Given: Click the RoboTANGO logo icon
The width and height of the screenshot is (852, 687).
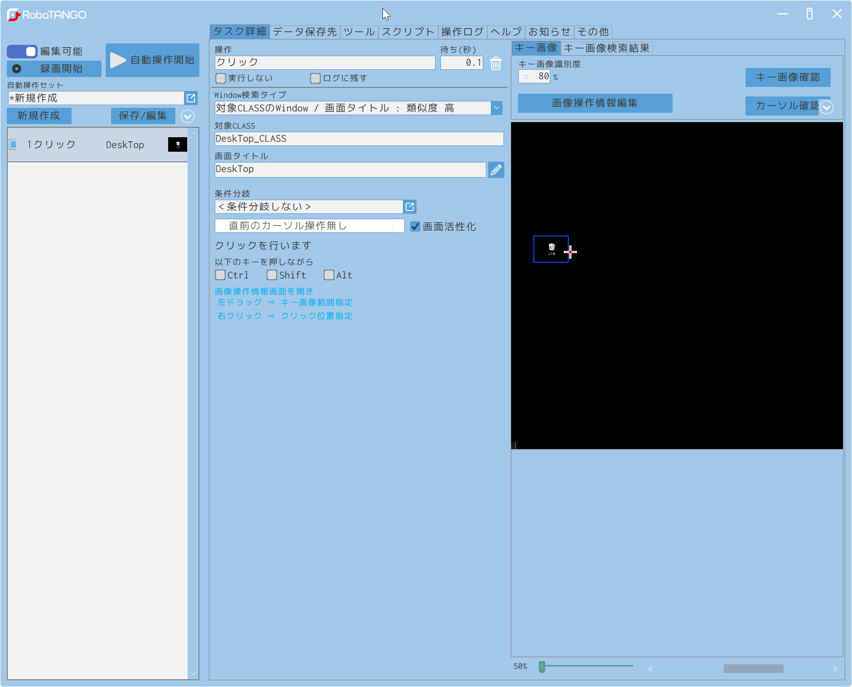Looking at the screenshot, I should pyautogui.click(x=14, y=15).
